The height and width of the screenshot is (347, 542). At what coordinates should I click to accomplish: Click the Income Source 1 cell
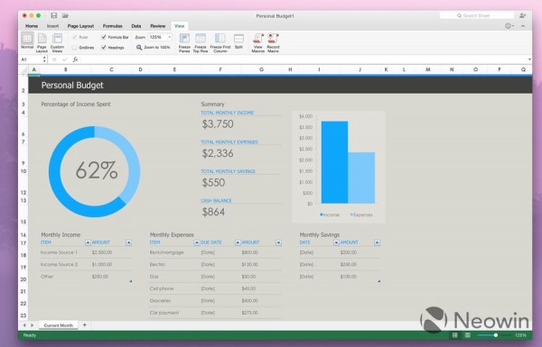pyautogui.click(x=59, y=252)
